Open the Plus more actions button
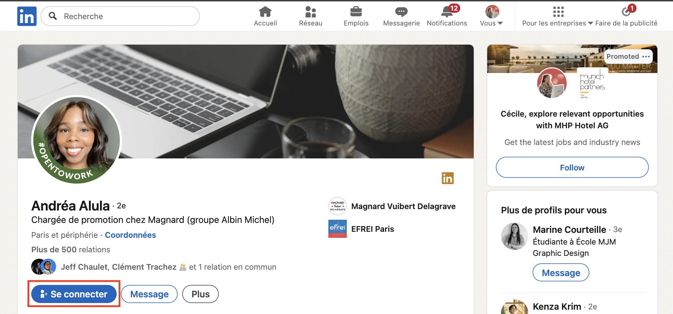 (x=200, y=294)
